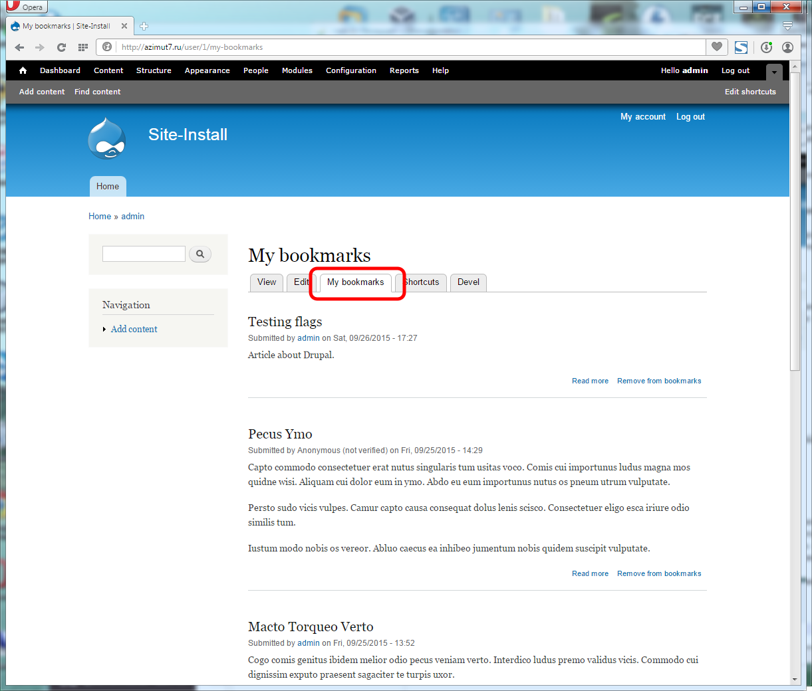Click the Drupal admin home icon
Image resolution: width=812 pixels, height=691 pixels.
coord(23,70)
